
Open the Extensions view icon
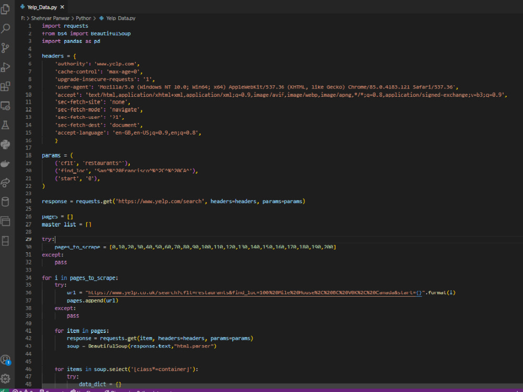pos(5,86)
